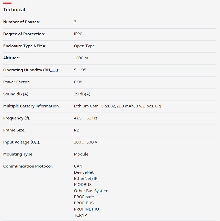Click the 0.98 power factor value
This screenshot has height=221, width=220.
coord(78,82)
